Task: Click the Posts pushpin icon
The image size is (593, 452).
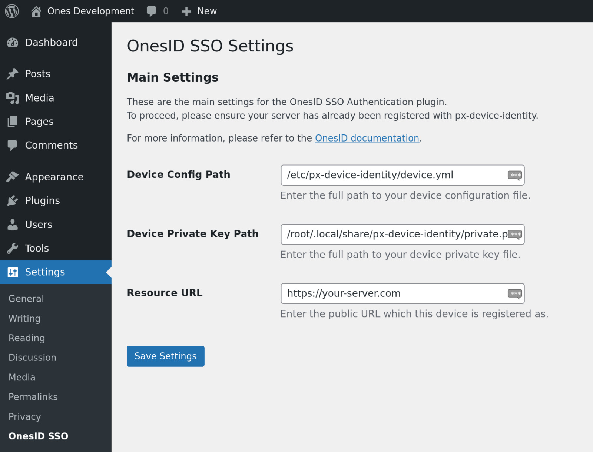Action: click(x=12, y=74)
